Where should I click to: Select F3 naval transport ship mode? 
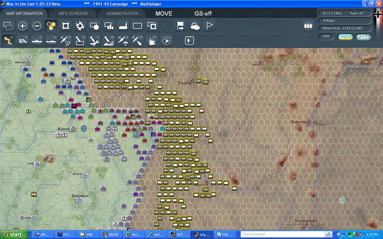click(37, 40)
